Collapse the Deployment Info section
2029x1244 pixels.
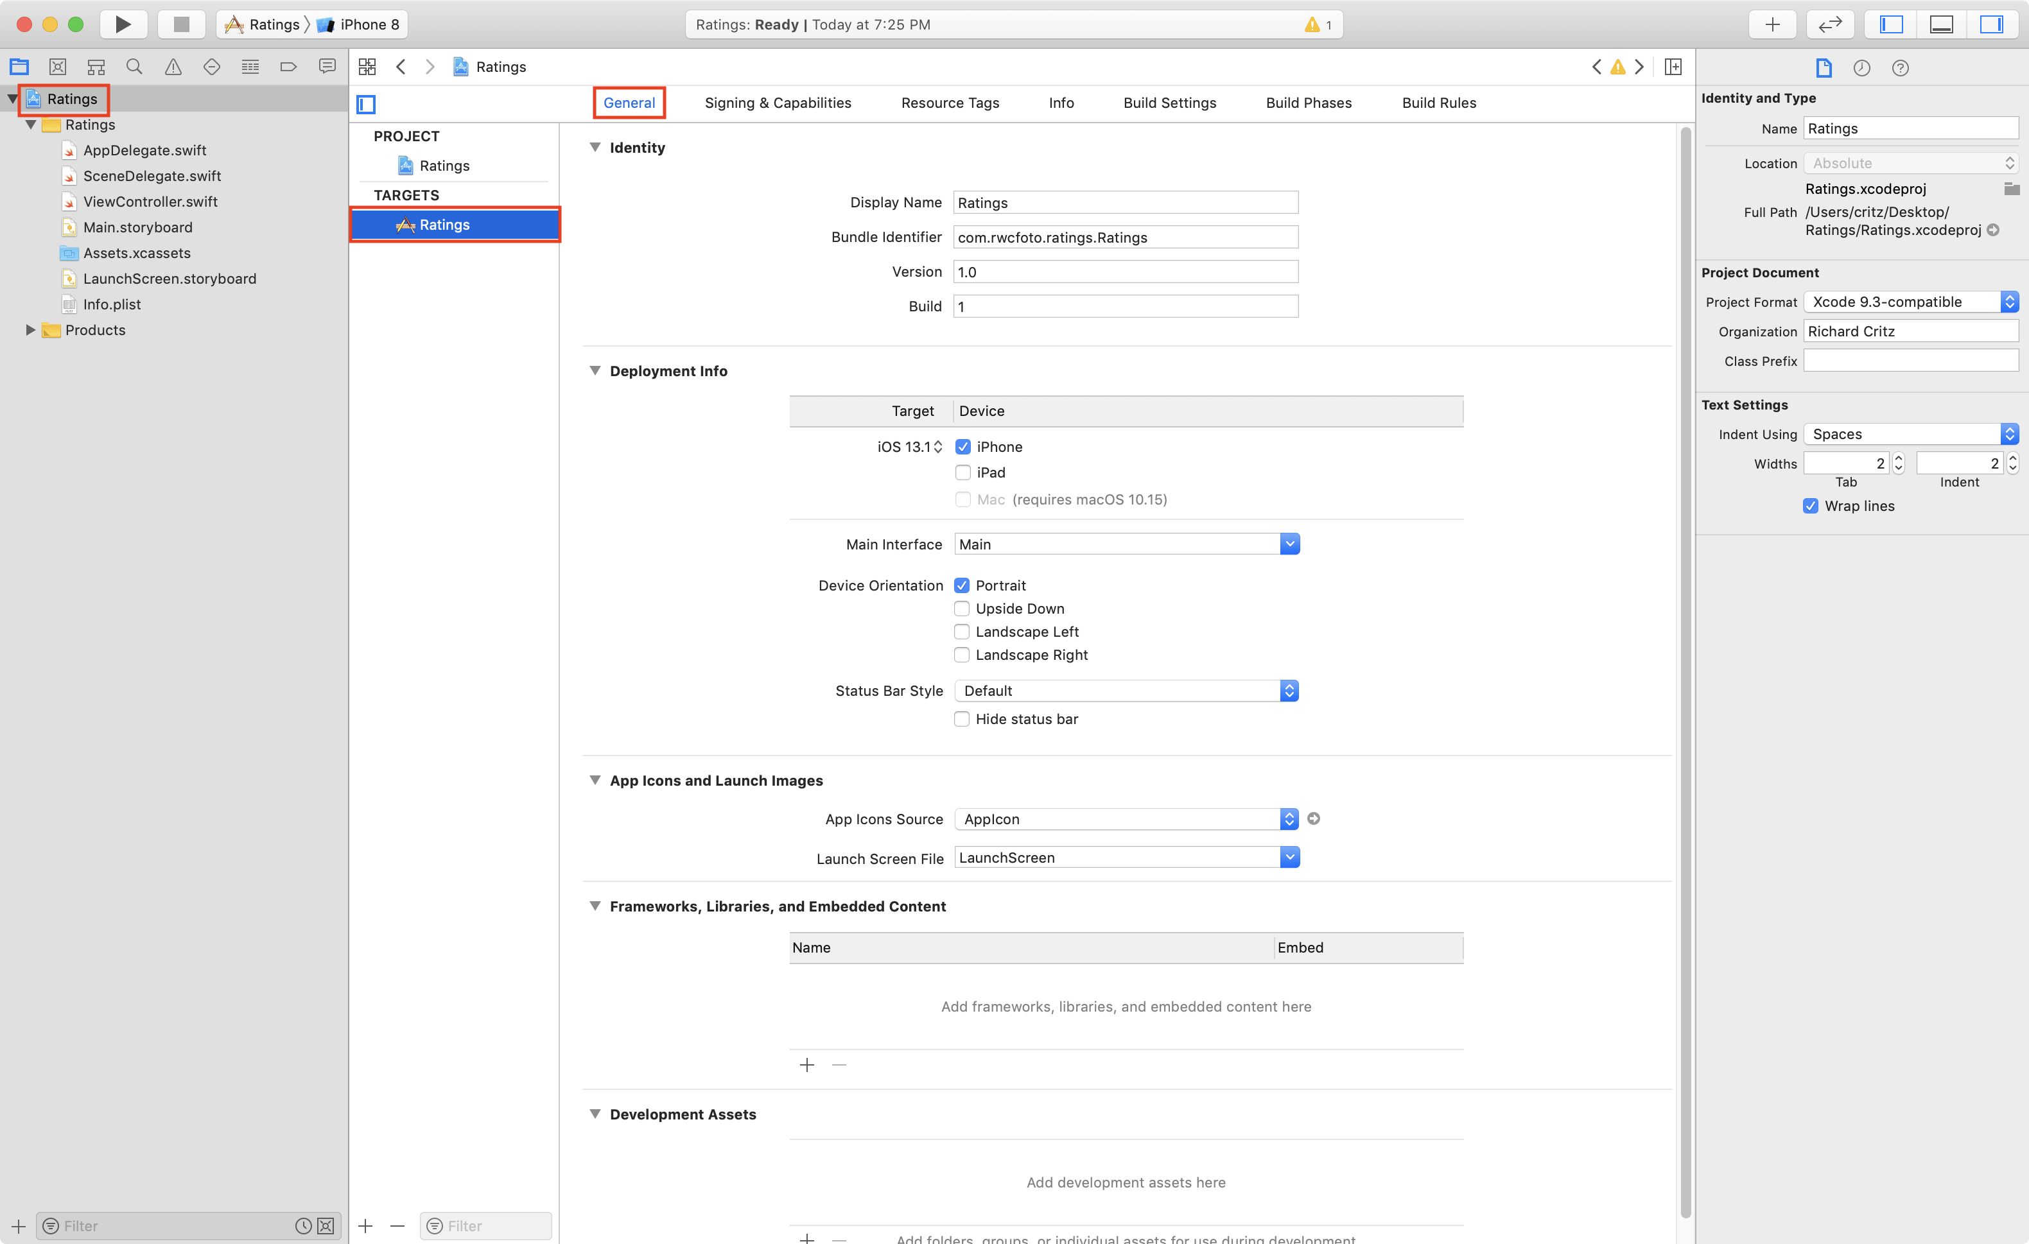point(595,370)
